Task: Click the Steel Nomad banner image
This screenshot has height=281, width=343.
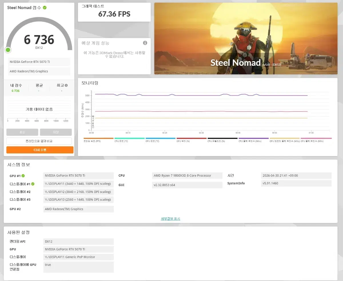Action: (x=246, y=39)
